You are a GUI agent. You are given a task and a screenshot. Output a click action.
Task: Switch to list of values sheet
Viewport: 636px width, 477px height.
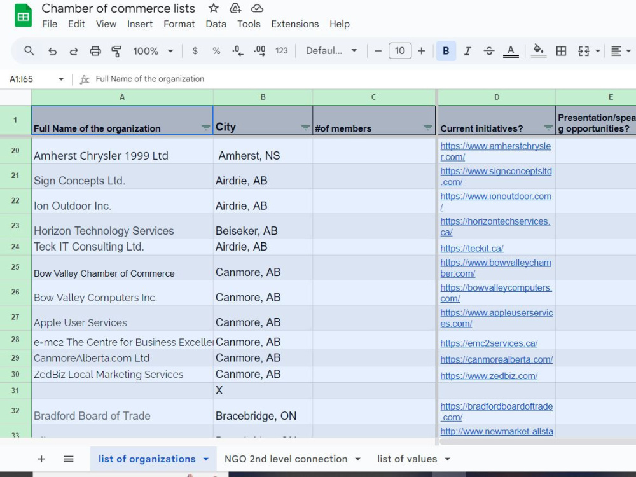coord(407,459)
